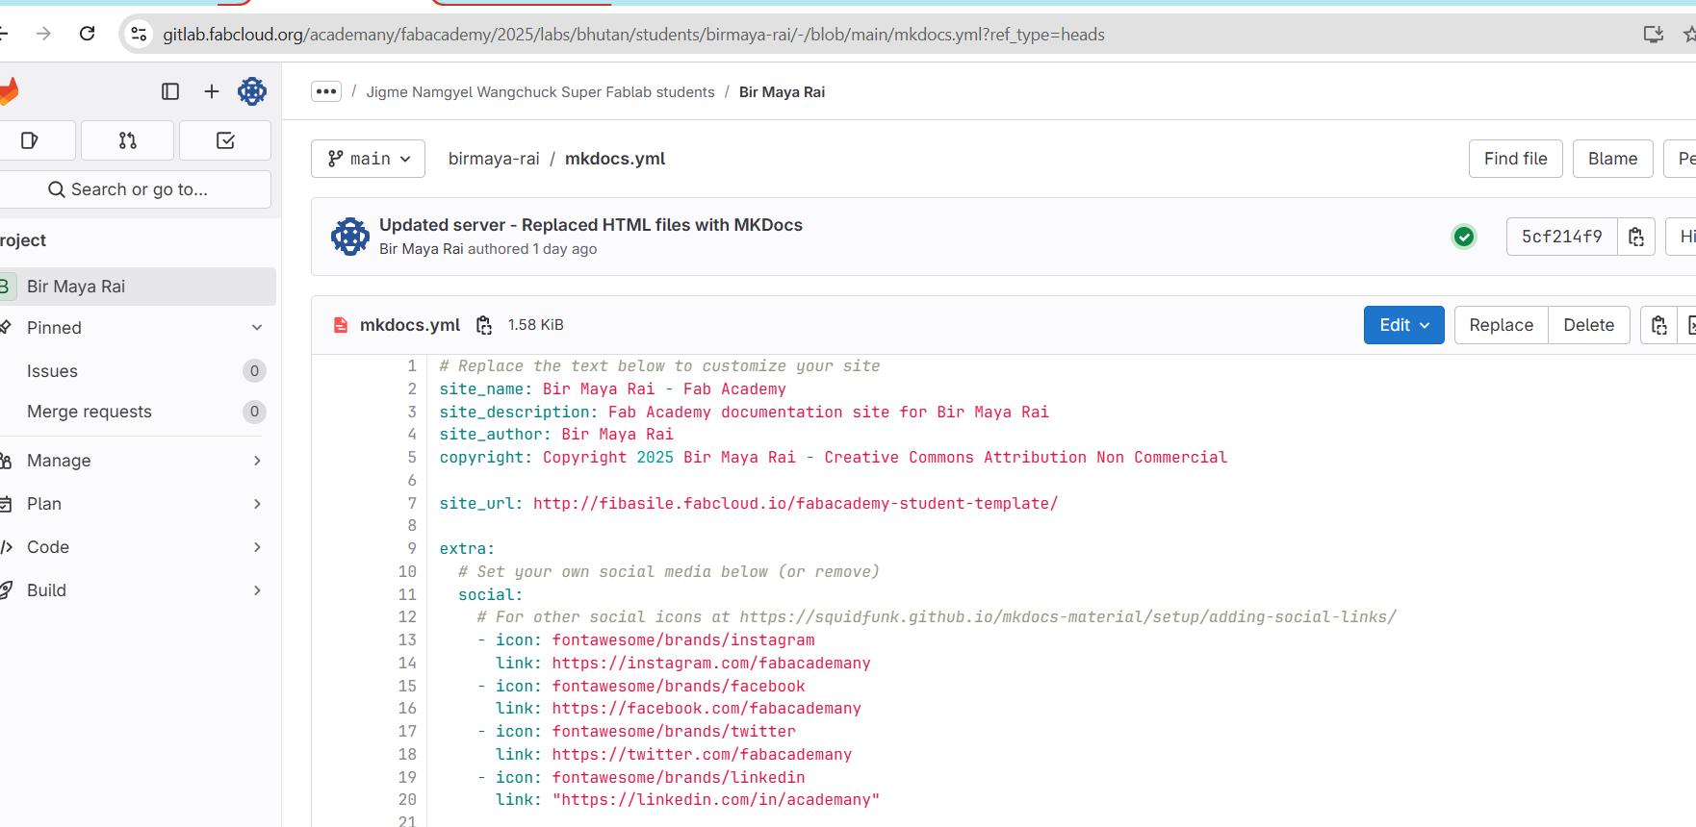Image resolution: width=1696 pixels, height=827 pixels.
Task: Go forward with browser forward arrow
Action: click(43, 34)
